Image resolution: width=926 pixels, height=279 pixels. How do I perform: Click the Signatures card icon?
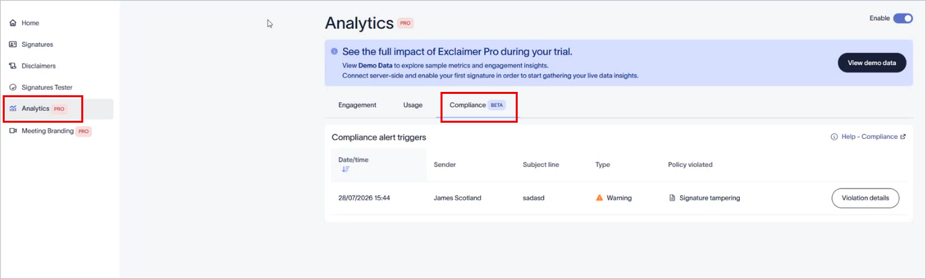[x=13, y=44]
